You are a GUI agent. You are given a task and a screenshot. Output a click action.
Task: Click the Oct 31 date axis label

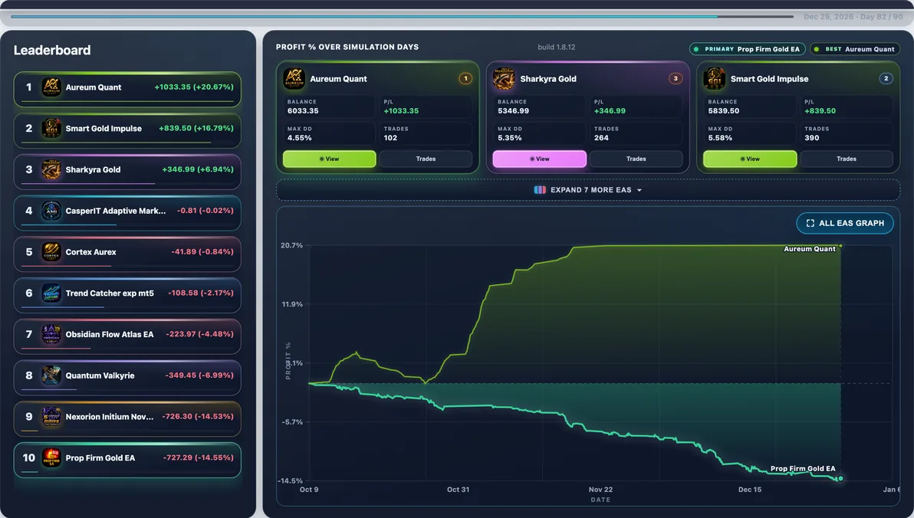click(459, 490)
